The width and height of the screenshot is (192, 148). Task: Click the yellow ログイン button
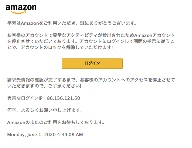click(92, 63)
